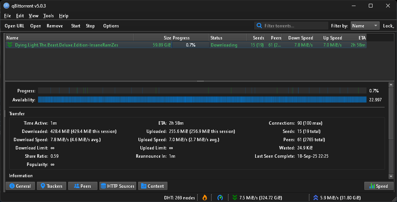The height and width of the screenshot is (202, 397).
Task: Click the blue Availability bar
Action: (202, 99)
